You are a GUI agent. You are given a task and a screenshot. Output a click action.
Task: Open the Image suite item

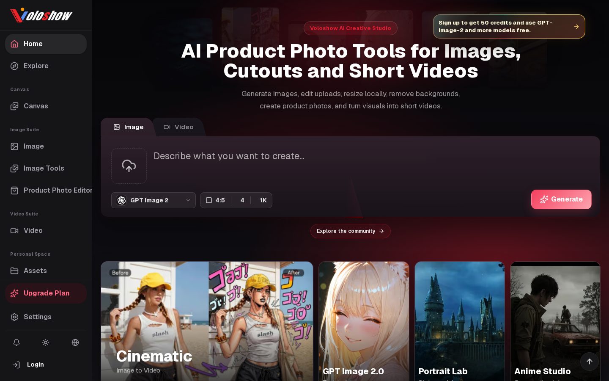[x=46, y=146]
